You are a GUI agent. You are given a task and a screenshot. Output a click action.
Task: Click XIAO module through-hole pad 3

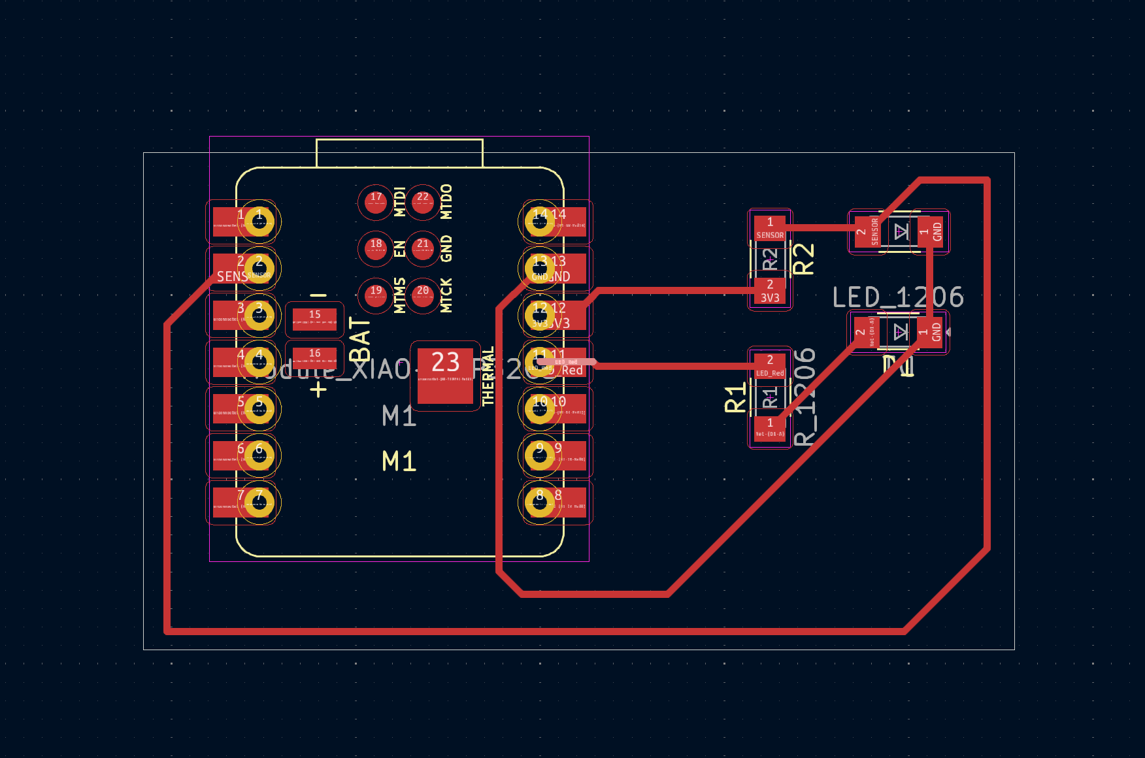pos(259,316)
